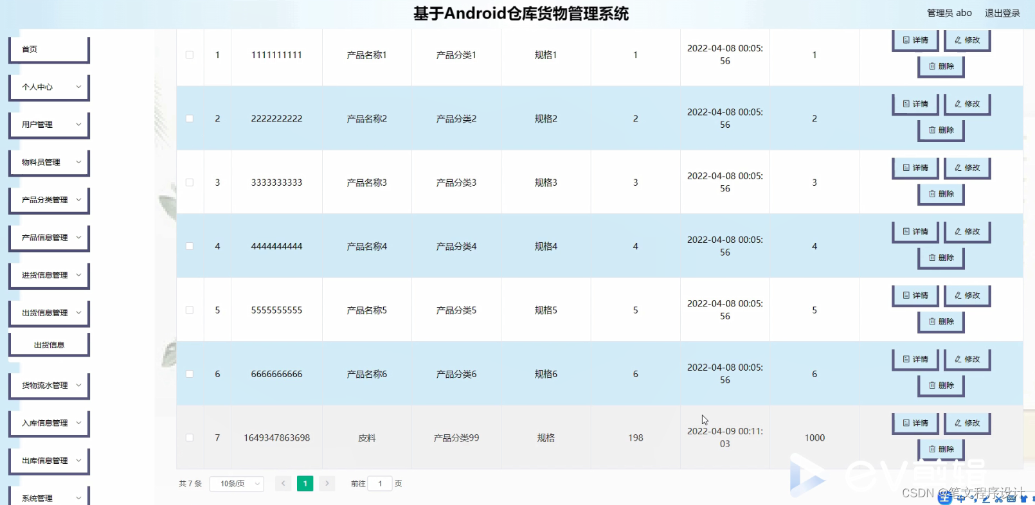Tick checkbox for row 2222222222

coord(190,118)
